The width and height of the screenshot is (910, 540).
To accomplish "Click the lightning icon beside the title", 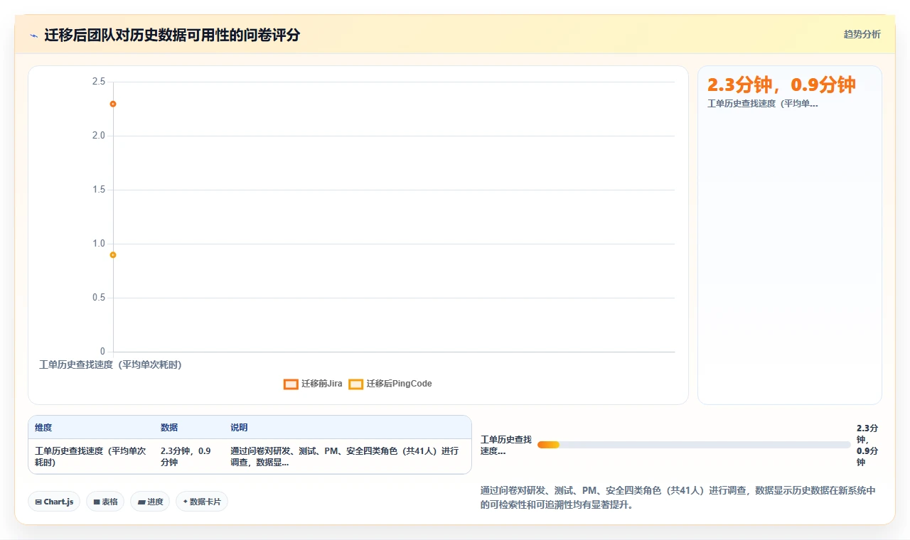I will coord(33,36).
